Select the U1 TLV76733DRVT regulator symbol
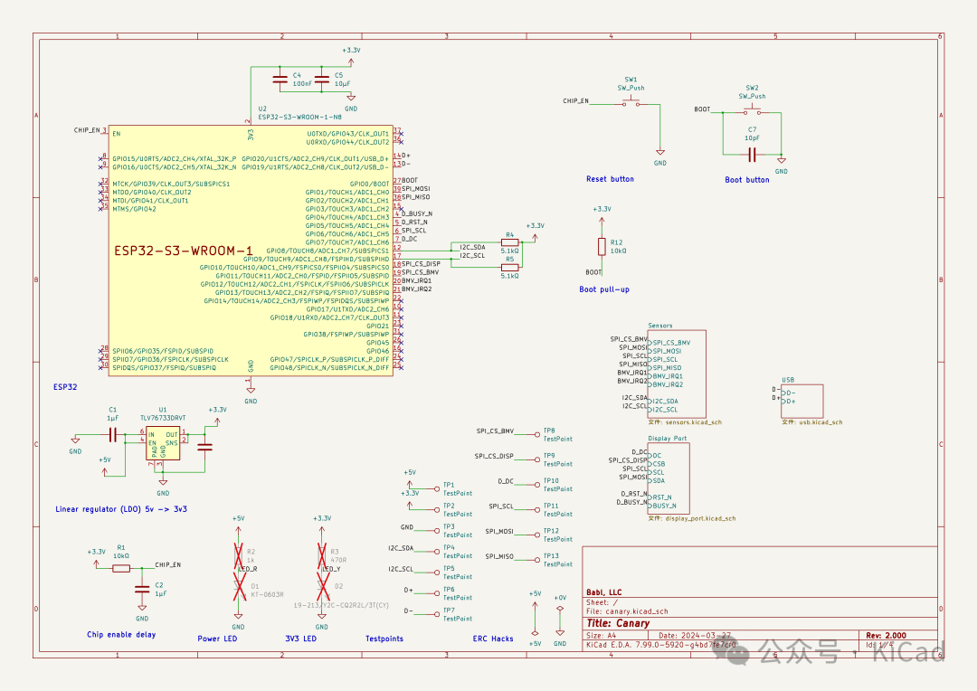977x691 pixels. [x=163, y=443]
